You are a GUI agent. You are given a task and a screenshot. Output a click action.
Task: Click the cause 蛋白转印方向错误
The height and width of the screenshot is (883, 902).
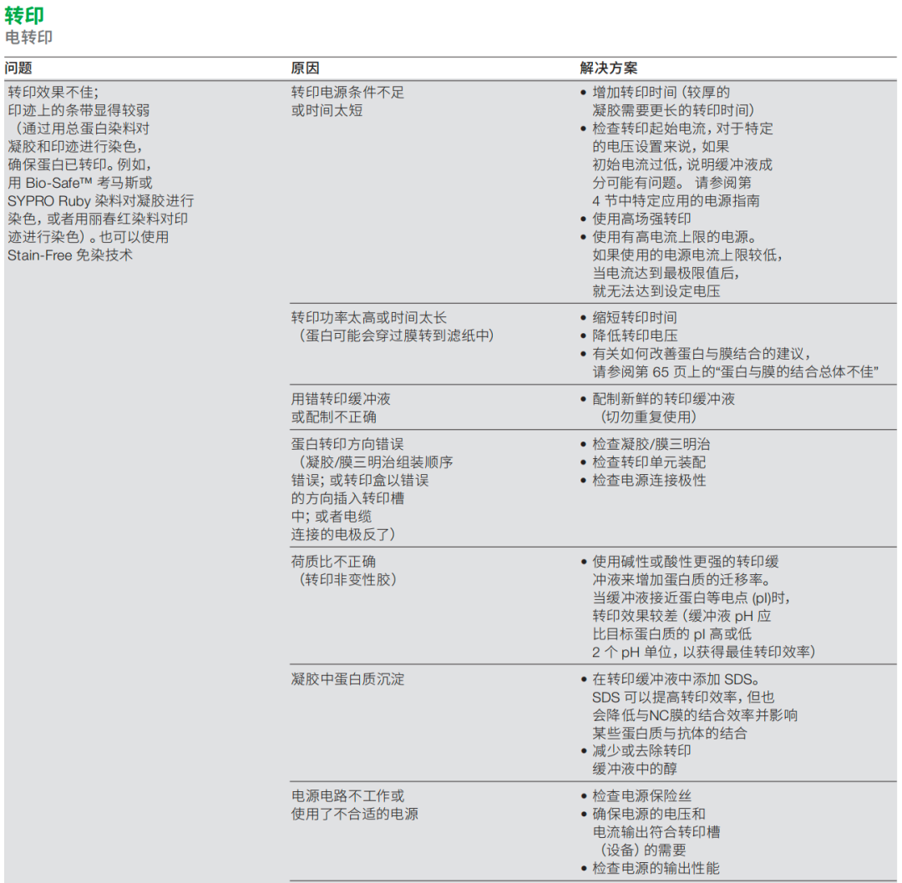pos(347,444)
